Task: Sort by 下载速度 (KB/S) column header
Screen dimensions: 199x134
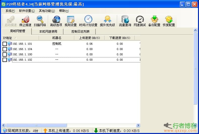Action: click(120, 38)
